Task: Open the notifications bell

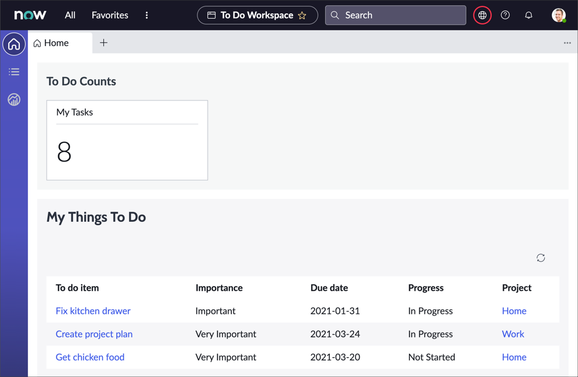Action: tap(528, 15)
